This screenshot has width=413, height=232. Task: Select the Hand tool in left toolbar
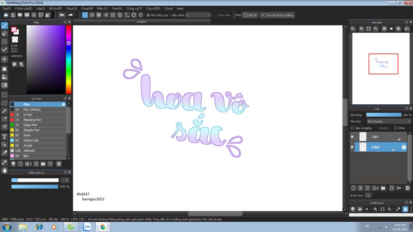4,170
